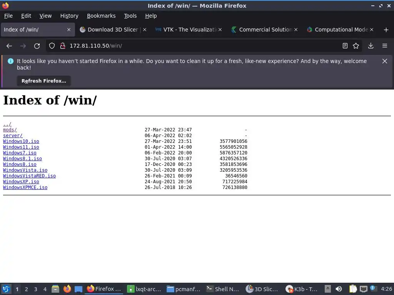Download Windows10.iso

[x=21, y=141]
